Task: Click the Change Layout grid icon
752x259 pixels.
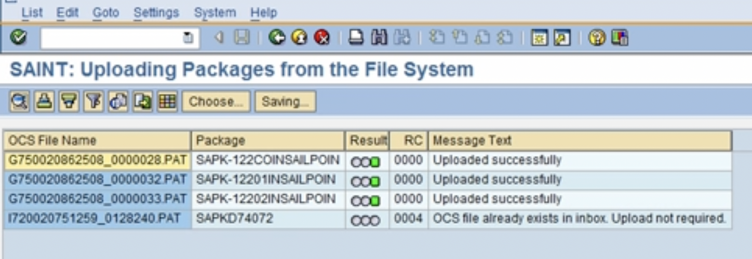Action: [x=167, y=102]
